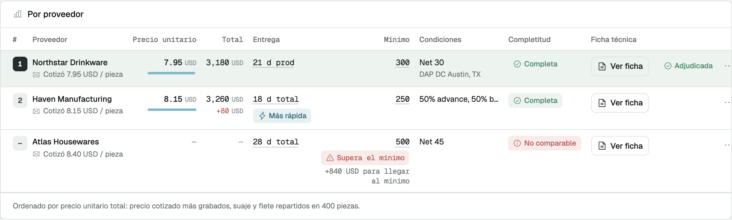This screenshot has width=732, height=220.
Task: Click the No comparable status badge
Action: [x=545, y=143]
